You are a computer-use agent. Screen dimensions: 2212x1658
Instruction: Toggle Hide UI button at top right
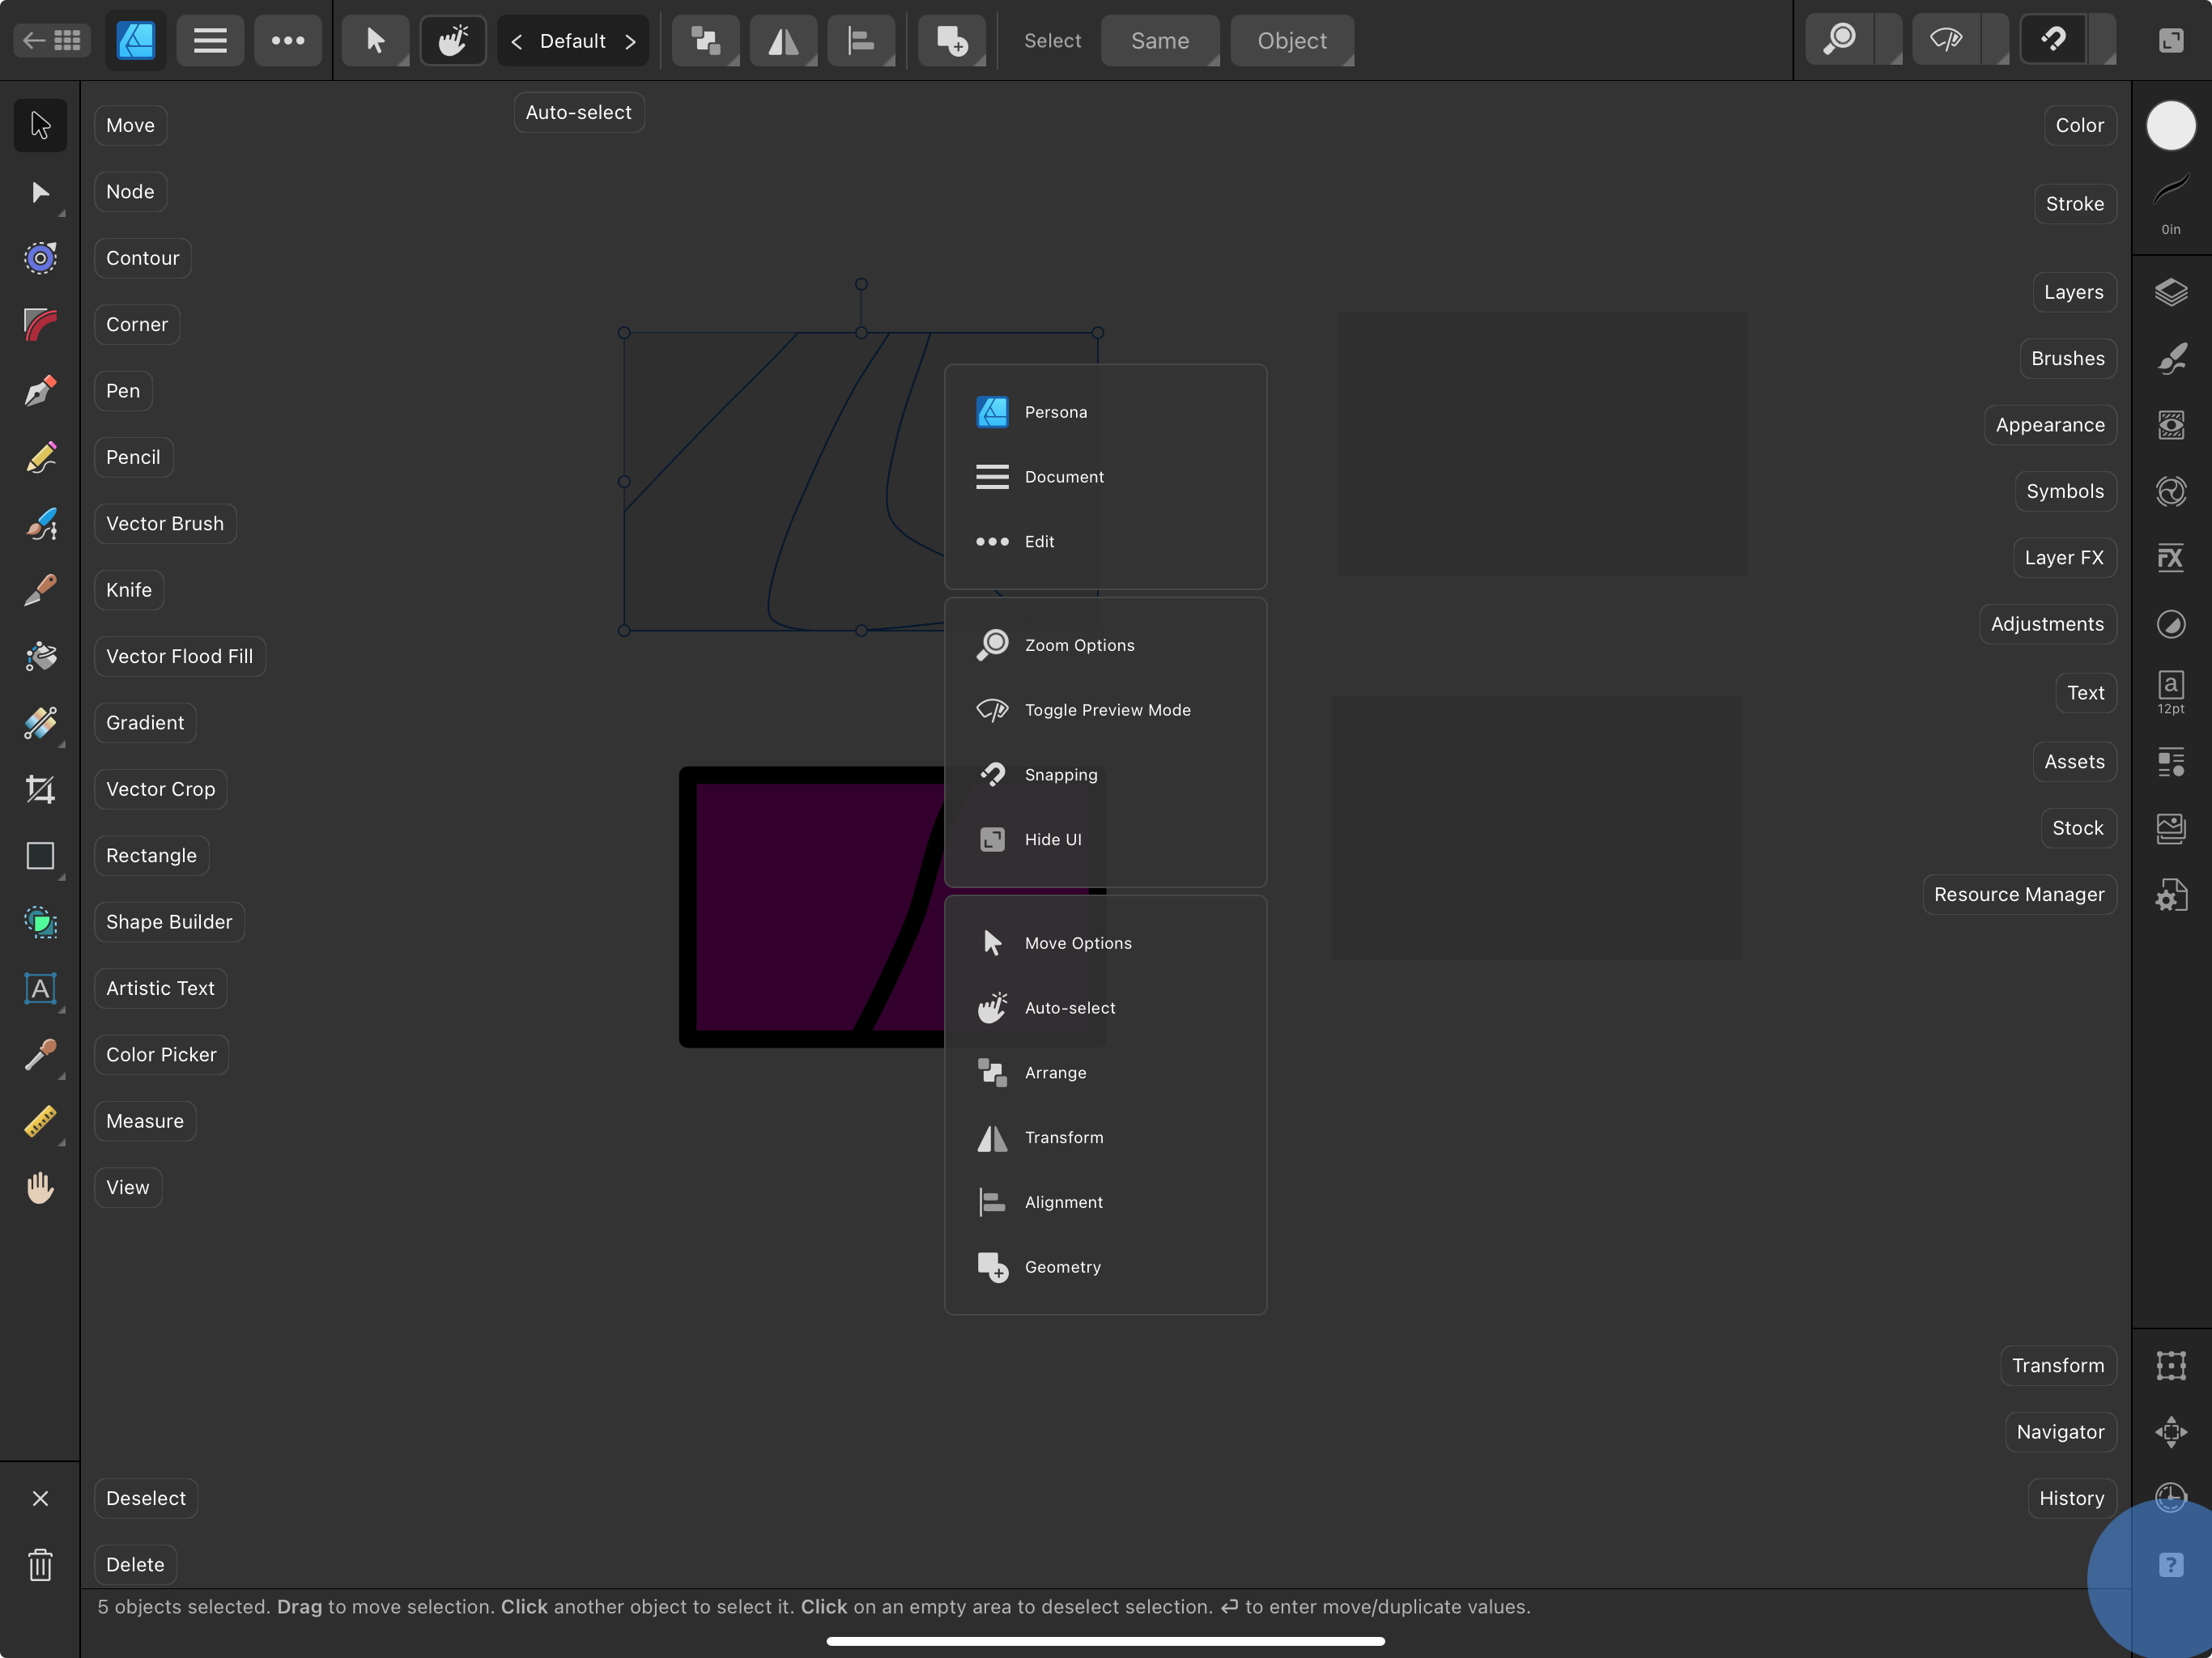(2171, 41)
